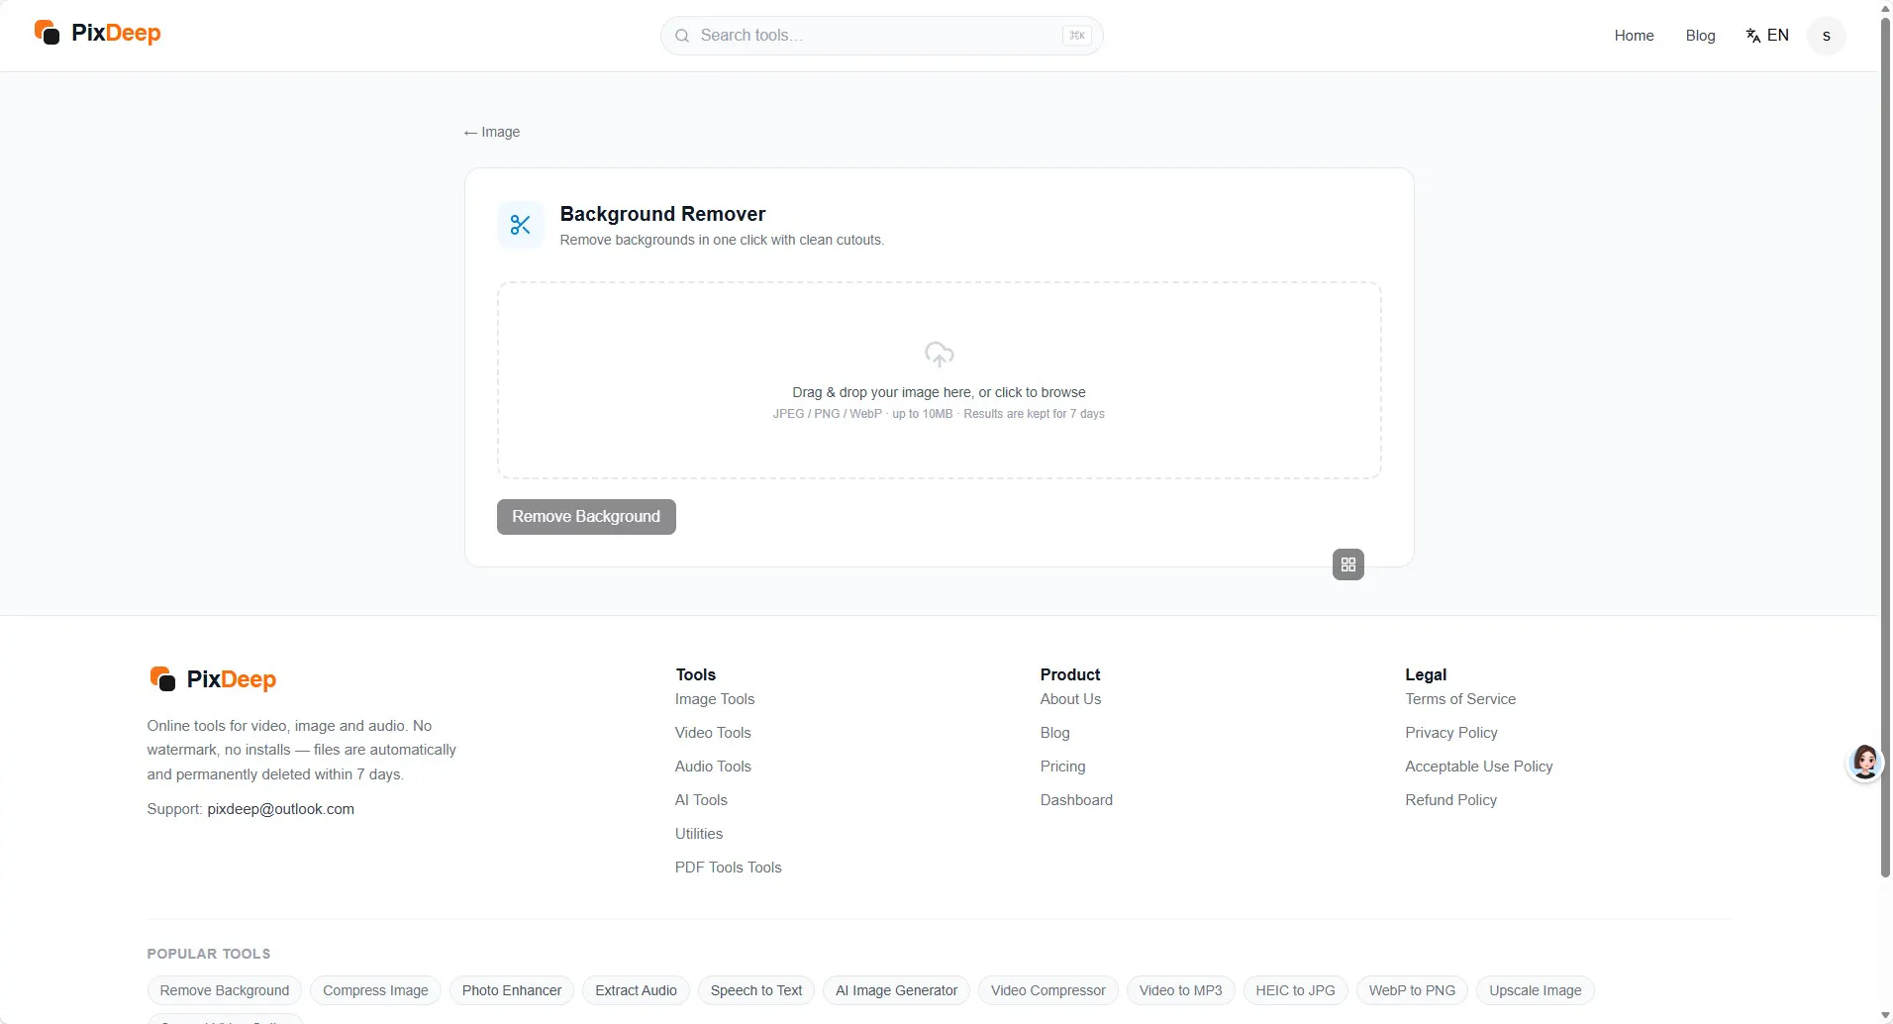This screenshot has height=1024, width=1893.
Task: Select the Video Compressor chip
Action: [1047, 990]
